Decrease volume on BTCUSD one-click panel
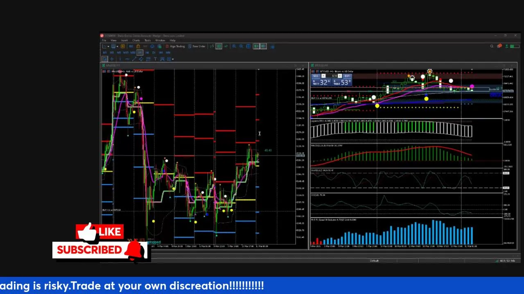The image size is (524, 294). coord(323,76)
